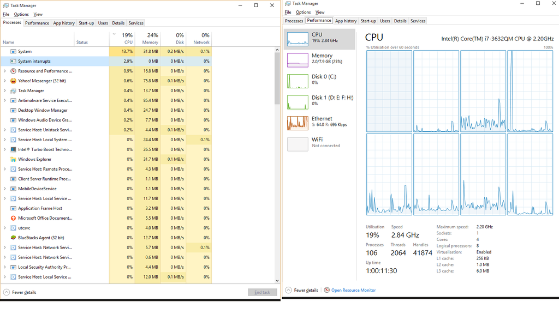Click the BlueStacks Agent process icon
The image size is (559, 326).
13,238
